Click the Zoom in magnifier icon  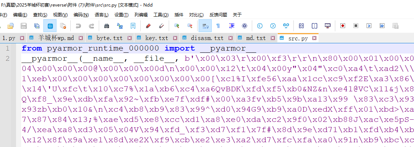(x=177, y=26)
